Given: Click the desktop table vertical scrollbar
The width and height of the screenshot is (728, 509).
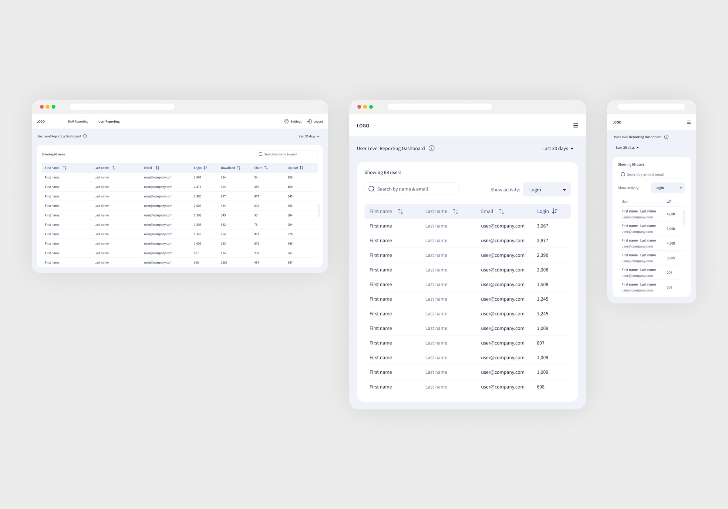Looking at the screenshot, I should [x=319, y=210].
